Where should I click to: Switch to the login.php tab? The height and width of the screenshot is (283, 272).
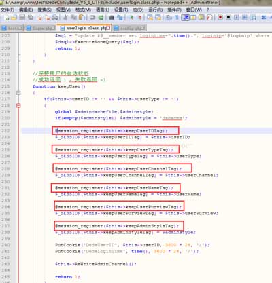tap(41, 28)
